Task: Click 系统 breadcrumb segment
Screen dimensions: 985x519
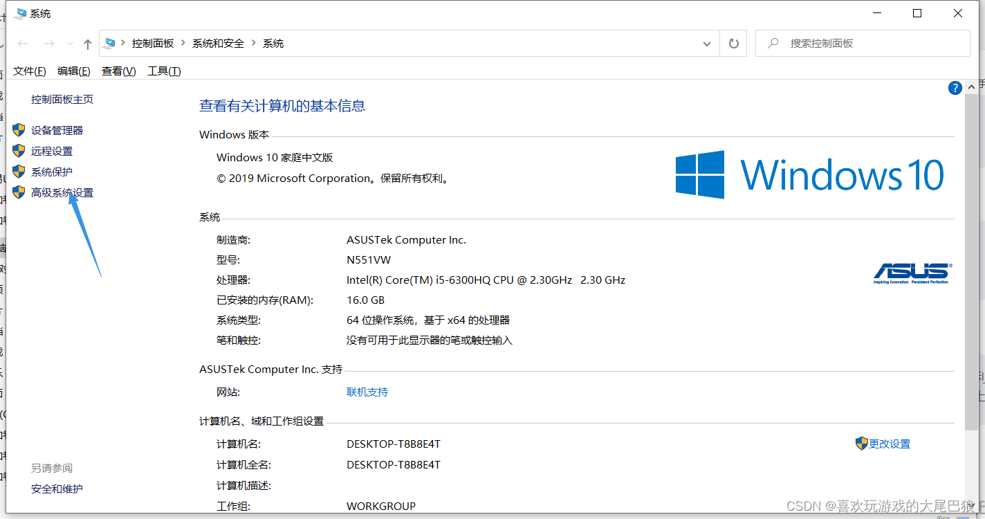Action: click(x=273, y=43)
